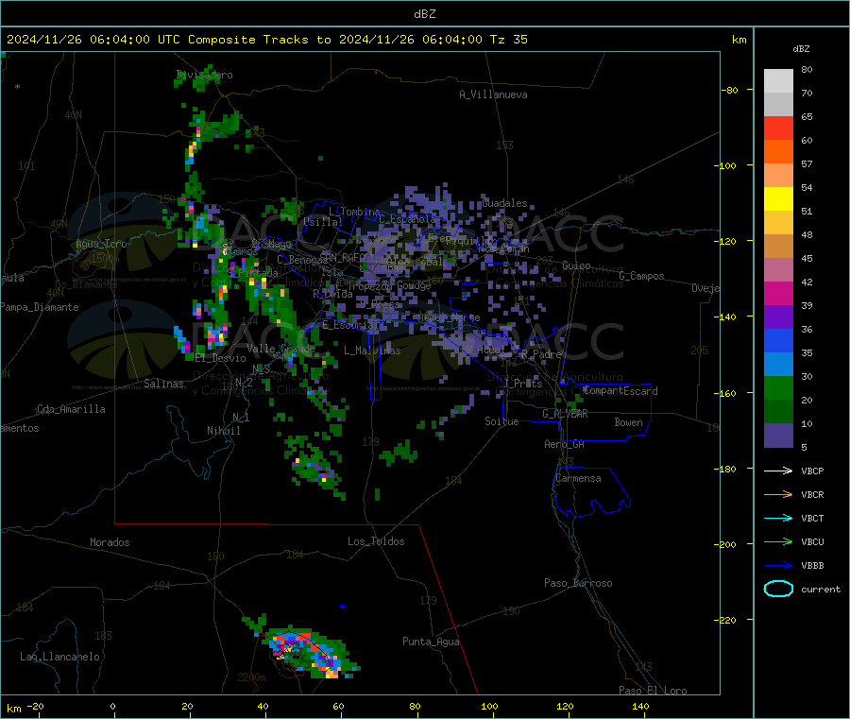Image resolution: width=850 pixels, height=719 pixels.
Task: Click the 'El_Desvio' map label
Action: (221, 358)
